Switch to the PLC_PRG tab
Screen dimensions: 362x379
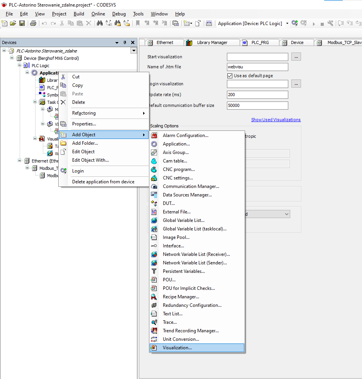pyautogui.click(x=260, y=42)
